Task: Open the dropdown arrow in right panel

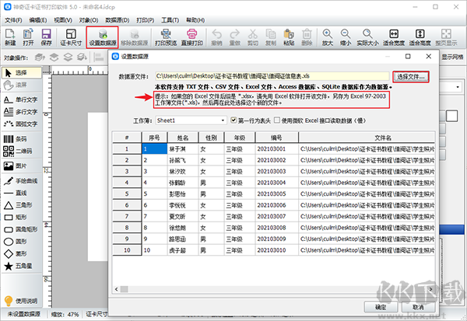Action: coord(458,87)
